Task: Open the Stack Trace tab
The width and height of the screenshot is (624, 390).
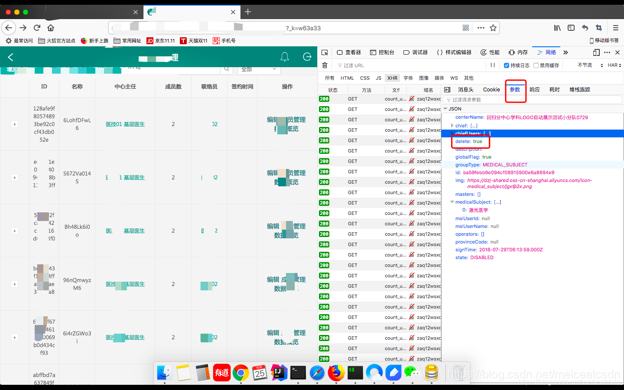Action: coord(580,90)
